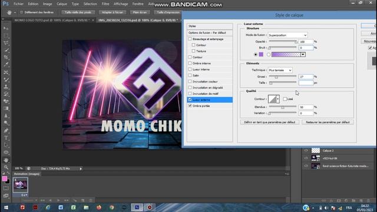Open the Mode de fusion dropdown

(x=288, y=35)
